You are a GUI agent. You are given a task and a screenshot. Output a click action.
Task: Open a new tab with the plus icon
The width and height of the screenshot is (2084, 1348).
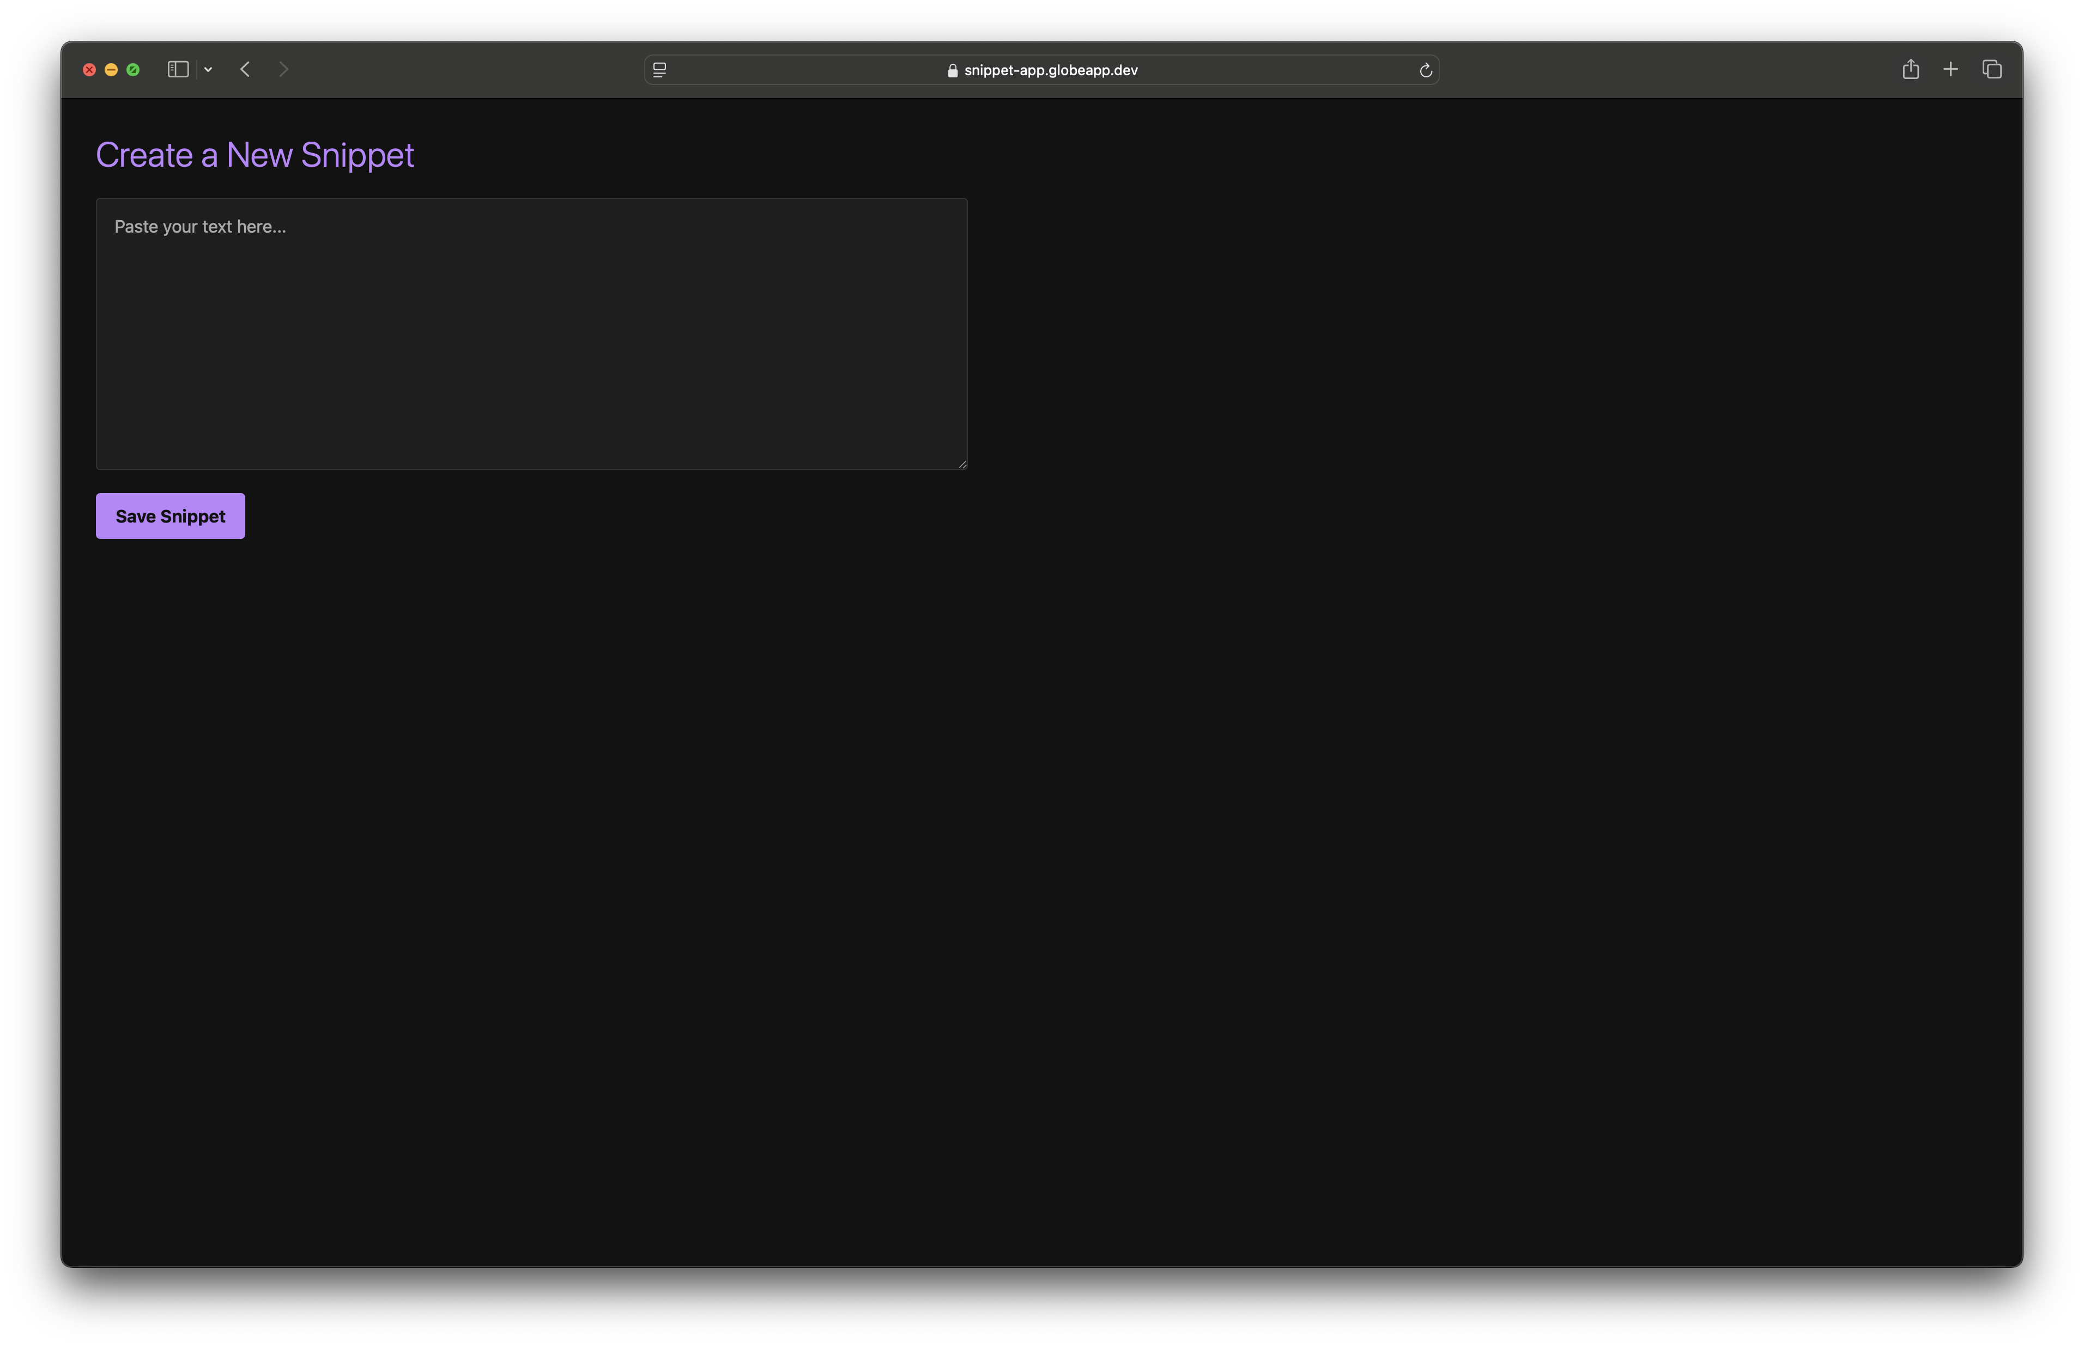pyautogui.click(x=1950, y=69)
